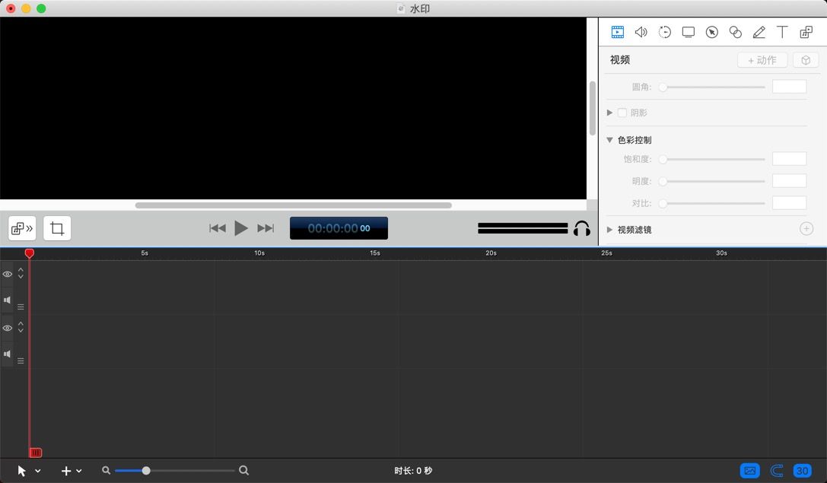Viewport: 827px width, 483px height.
Task: Open the Annotations pencil tab
Action: 759,32
